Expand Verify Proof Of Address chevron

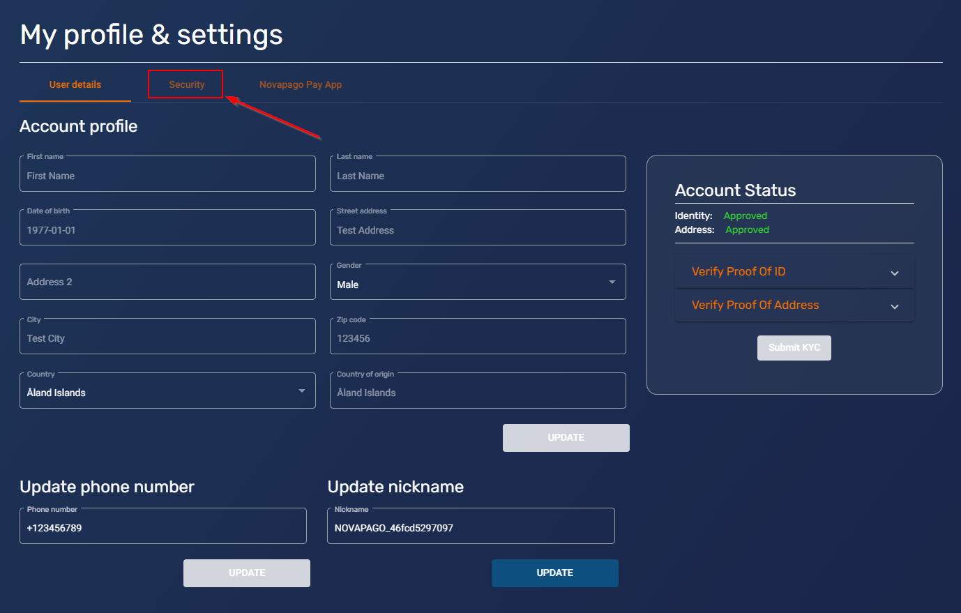point(894,306)
